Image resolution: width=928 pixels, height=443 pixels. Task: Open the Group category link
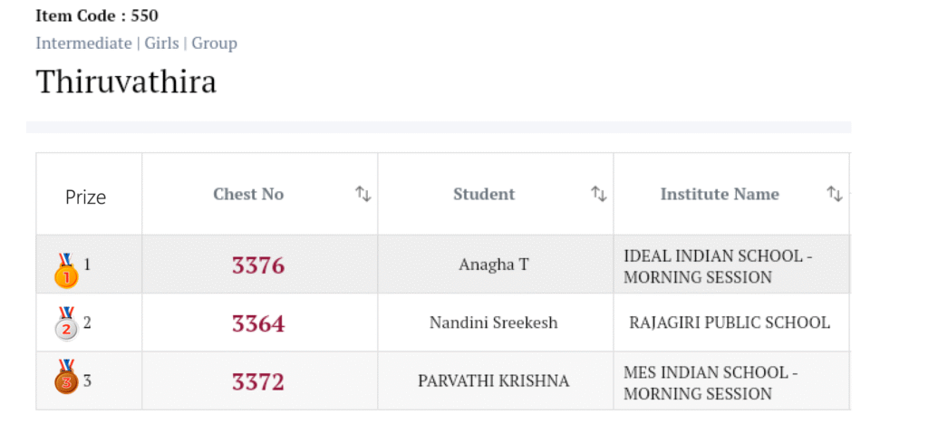click(214, 43)
